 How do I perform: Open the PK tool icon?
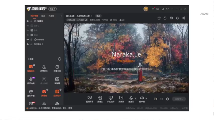click(x=31, y=103)
